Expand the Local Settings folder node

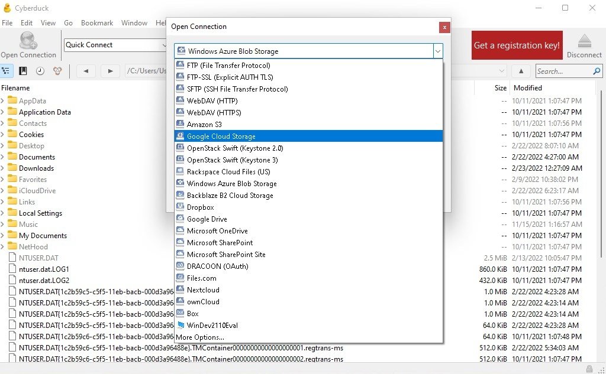tap(2, 213)
